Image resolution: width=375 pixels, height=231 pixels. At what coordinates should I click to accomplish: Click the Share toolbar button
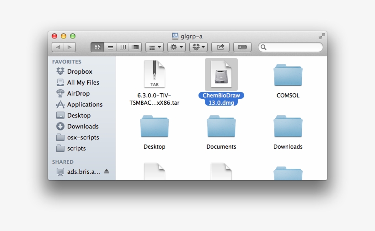pos(220,47)
